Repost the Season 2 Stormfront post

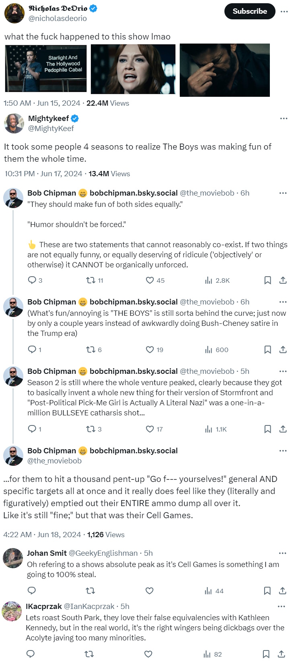point(91,429)
